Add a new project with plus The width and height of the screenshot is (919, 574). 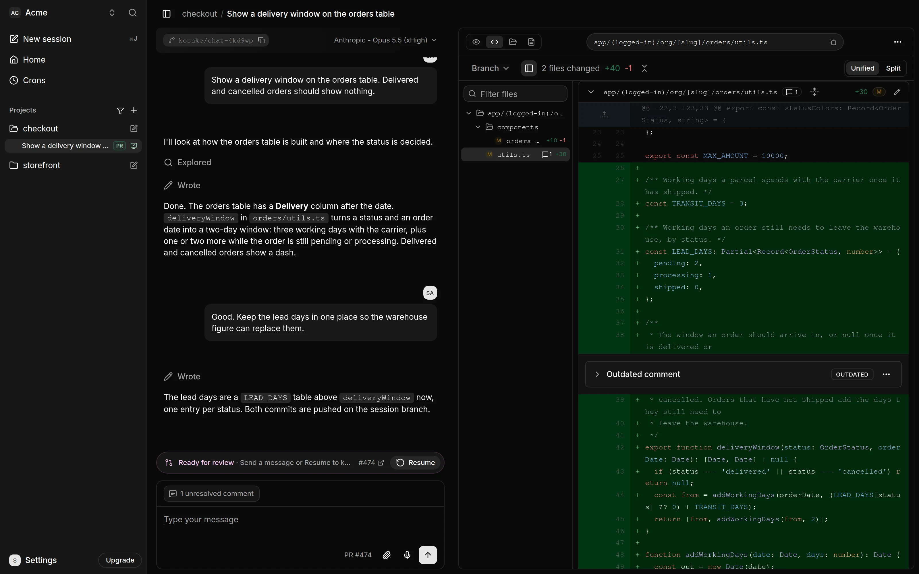134,110
